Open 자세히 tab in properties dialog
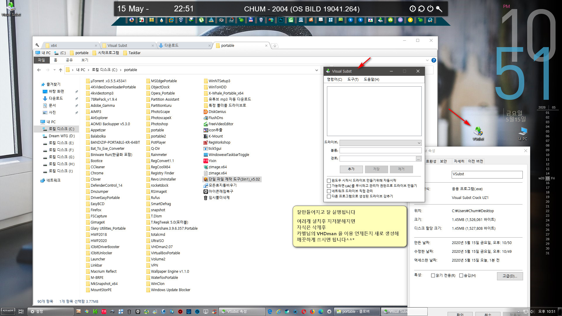 click(459, 161)
